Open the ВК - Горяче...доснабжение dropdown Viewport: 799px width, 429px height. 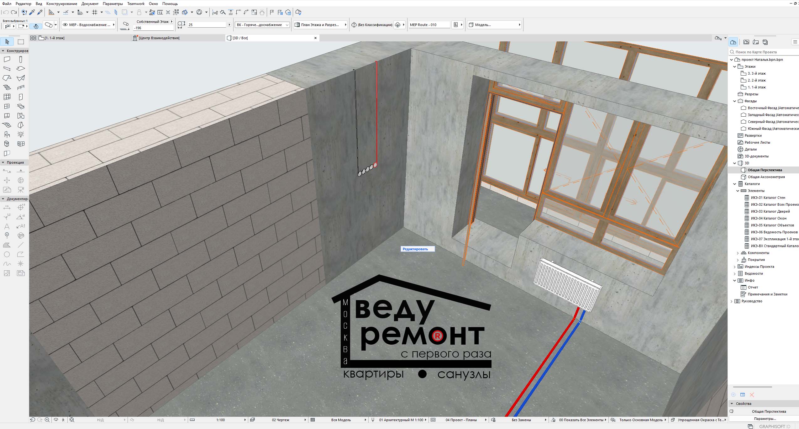[262, 25]
